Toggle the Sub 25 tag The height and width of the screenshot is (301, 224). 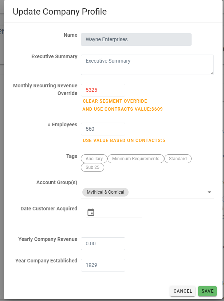pyautogui.click(x=93, y=167)
